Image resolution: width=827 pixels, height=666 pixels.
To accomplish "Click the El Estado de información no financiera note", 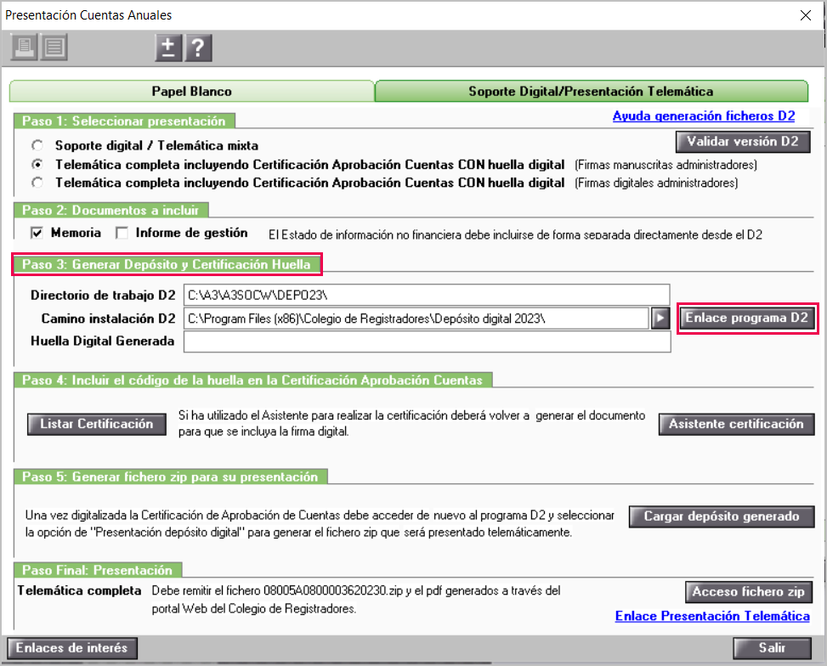I will (x=515, y=234).
